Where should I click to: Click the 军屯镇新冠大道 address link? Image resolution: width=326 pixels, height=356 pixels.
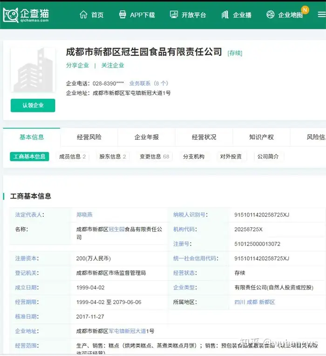[x=127, y=331]
